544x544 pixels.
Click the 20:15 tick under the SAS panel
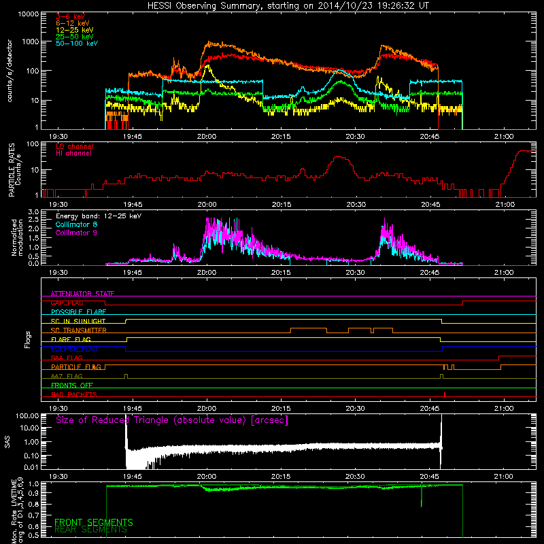tap(281, 477)
